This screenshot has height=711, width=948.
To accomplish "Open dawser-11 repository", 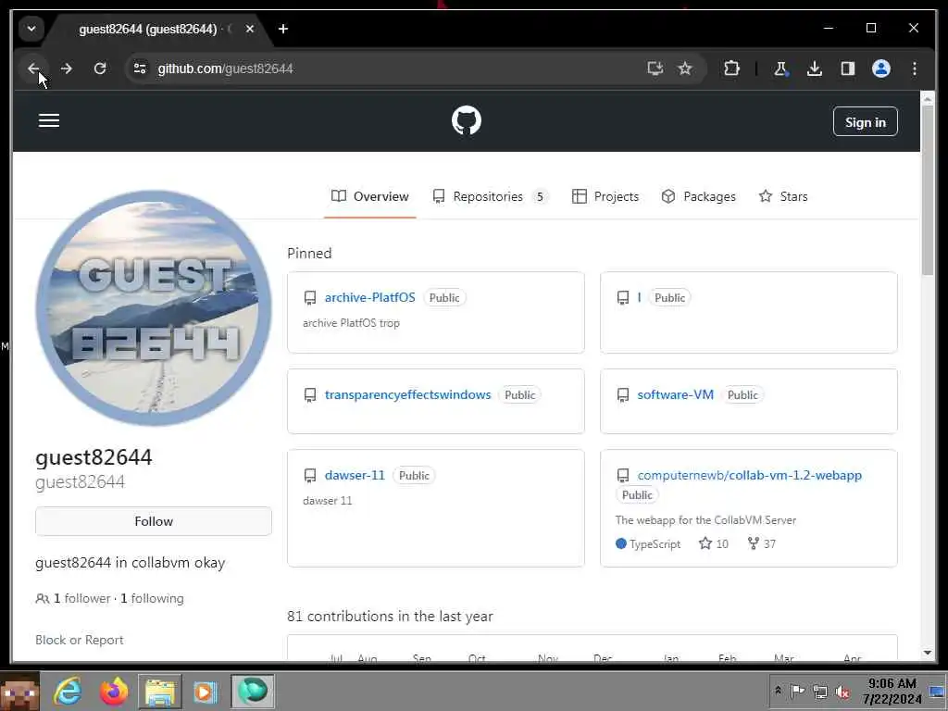I will pos(355,475).
